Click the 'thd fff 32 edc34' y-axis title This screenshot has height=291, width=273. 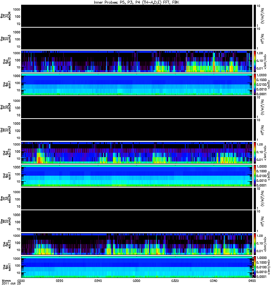[x=6, y=107]
